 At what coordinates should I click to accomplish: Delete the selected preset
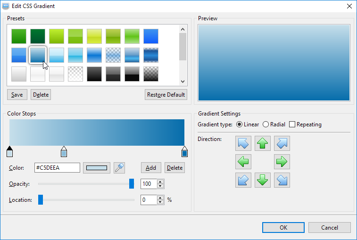(41, 94)
